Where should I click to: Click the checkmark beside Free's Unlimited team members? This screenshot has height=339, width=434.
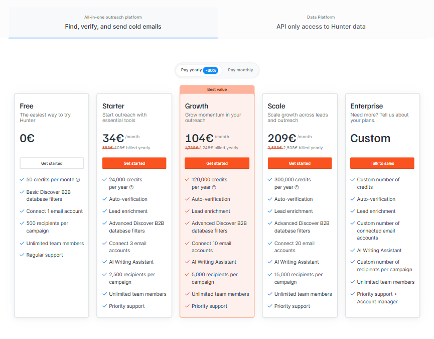21,243
